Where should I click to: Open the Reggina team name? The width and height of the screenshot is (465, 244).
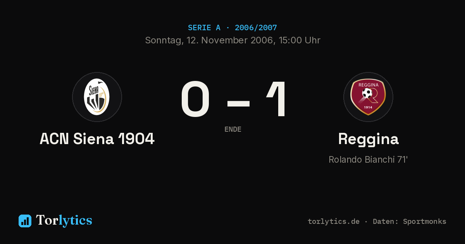[x=368, y=139]
